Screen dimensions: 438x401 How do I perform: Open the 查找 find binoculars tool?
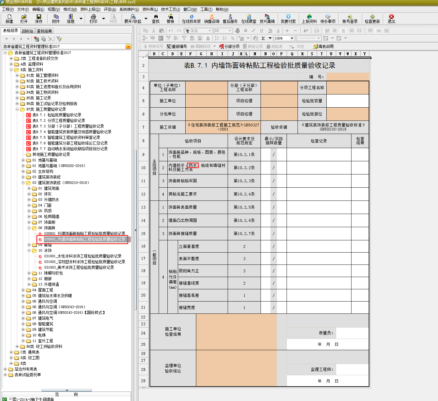pos(156,19)
